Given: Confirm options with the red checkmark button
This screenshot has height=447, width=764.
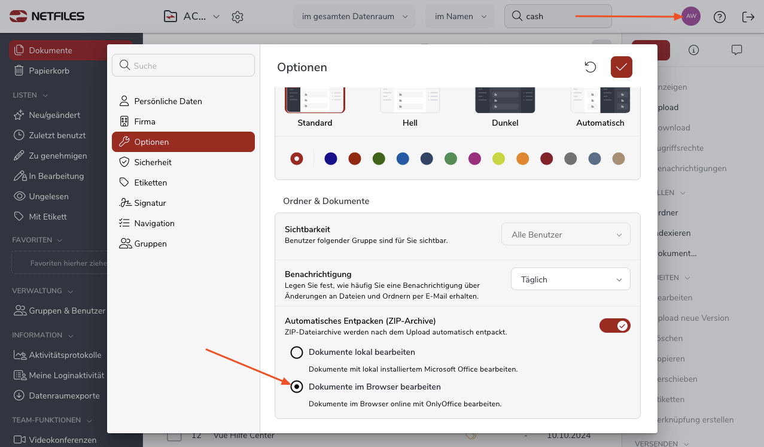Looking at the screenshot, I should tap(622, 67).
